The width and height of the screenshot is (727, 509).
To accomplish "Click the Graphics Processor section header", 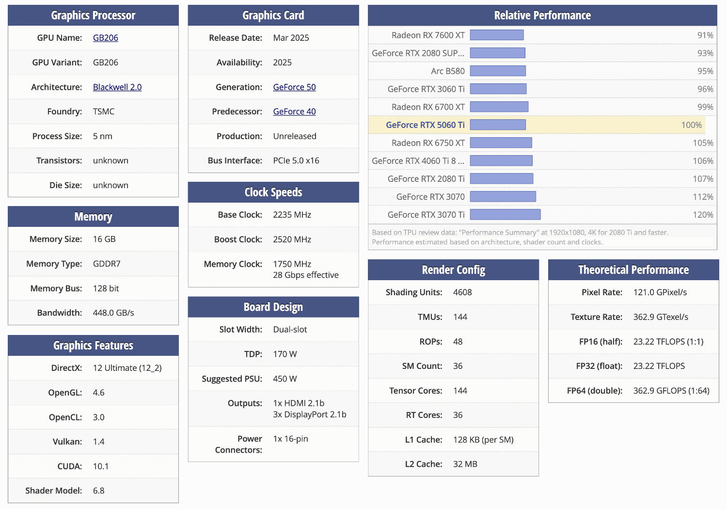I will 93,16.
